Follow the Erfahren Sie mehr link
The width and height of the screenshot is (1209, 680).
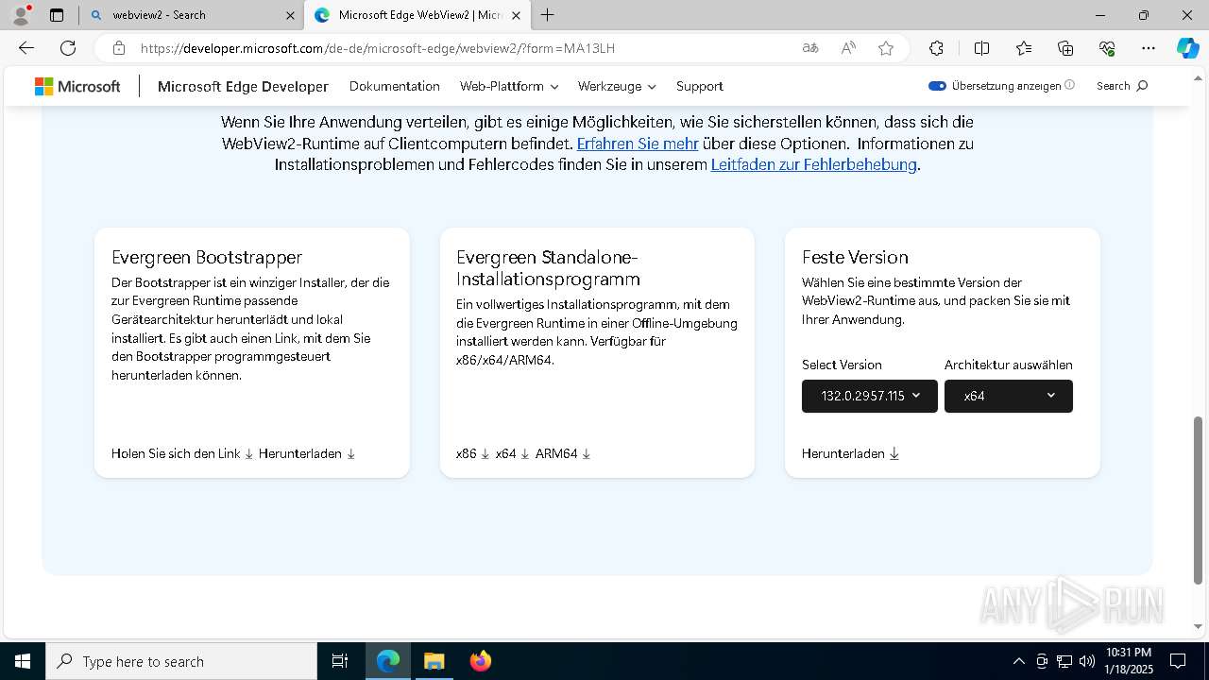tap(638, 144)
